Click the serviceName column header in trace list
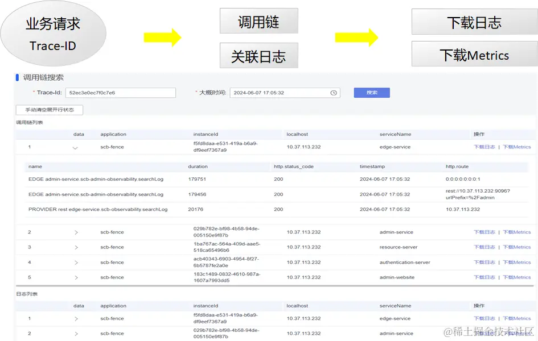The height and width of the screenshot is (341, 538). point(395,134)
